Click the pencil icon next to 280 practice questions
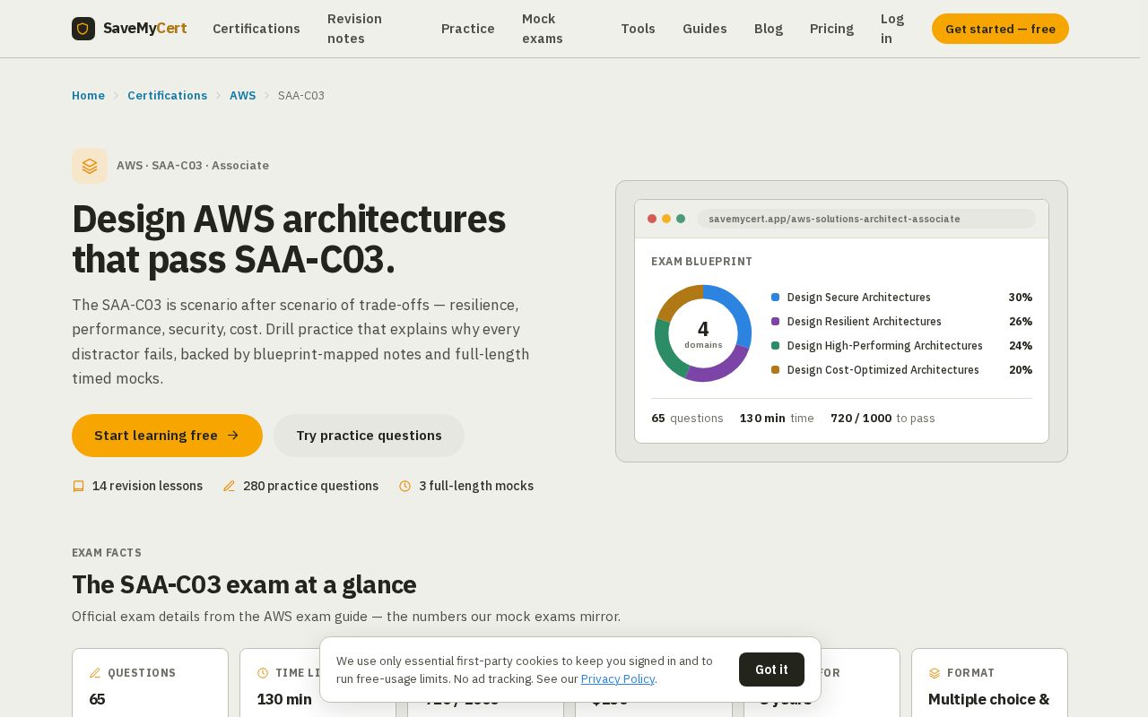 (229, 487)
